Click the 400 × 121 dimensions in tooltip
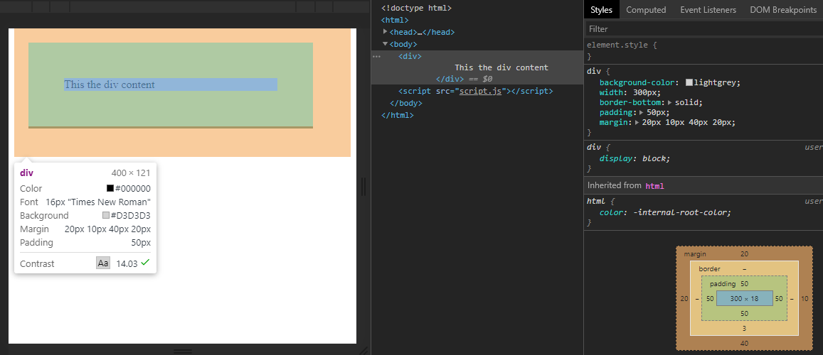The width and height of the screenshot is (823, 355). [x=131, y=173]
